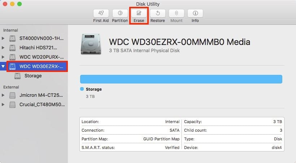The height and width of the screenshot is (163, 296).
Task: Expand the Jmicron M4-CT25 external disk
Action: 3,95
